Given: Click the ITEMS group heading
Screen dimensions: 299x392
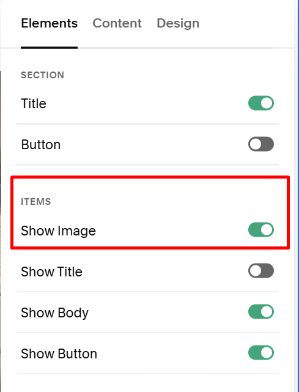Looking at the screenshot, I should (36, 201).
